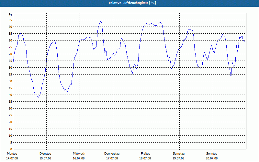This screenshot has height=162, width=259.
Task: Click the '%' unit label on axis
Action: (10, 15)
